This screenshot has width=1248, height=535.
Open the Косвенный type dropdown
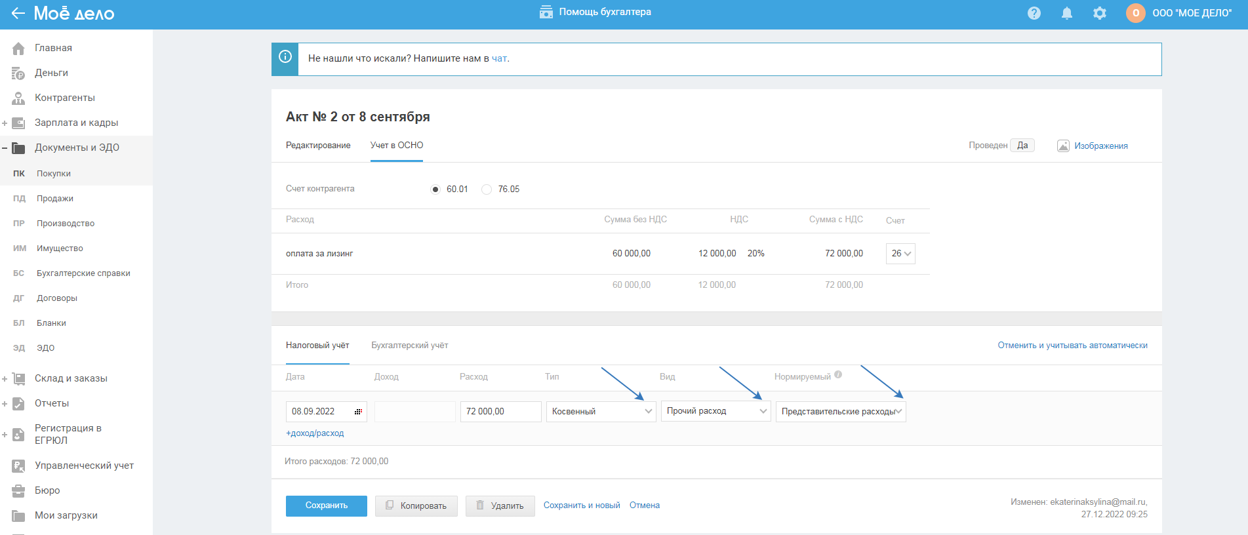(x=601, y=412)
